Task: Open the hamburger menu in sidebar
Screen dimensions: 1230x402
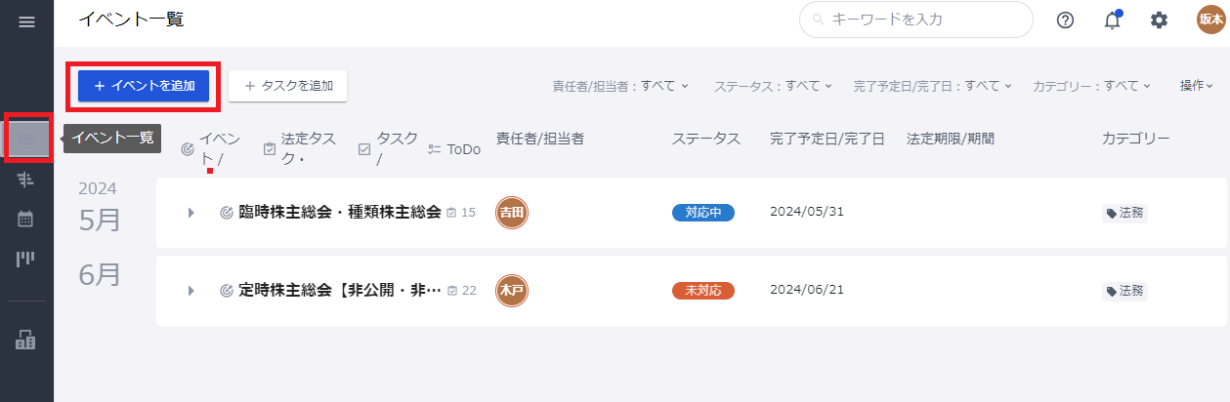Action: click(x=26, y=21)
